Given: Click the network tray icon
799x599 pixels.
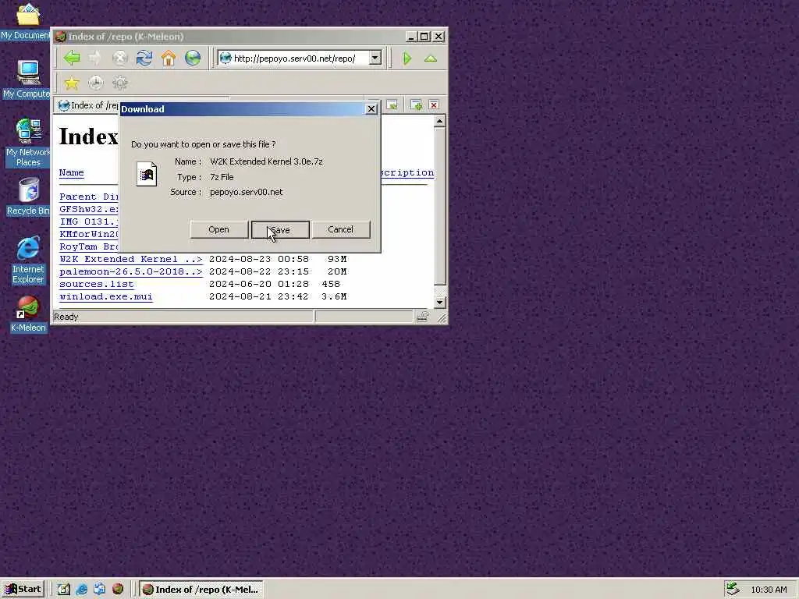Looking at the screenshot, I should point(732,590).
